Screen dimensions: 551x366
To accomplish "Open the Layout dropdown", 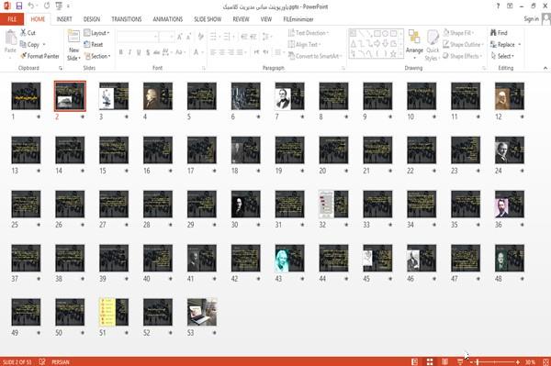I will point(97,33).
